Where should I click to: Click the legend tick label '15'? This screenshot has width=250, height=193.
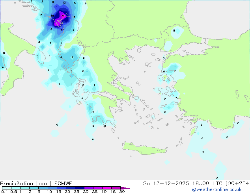(x=58, y=191)
